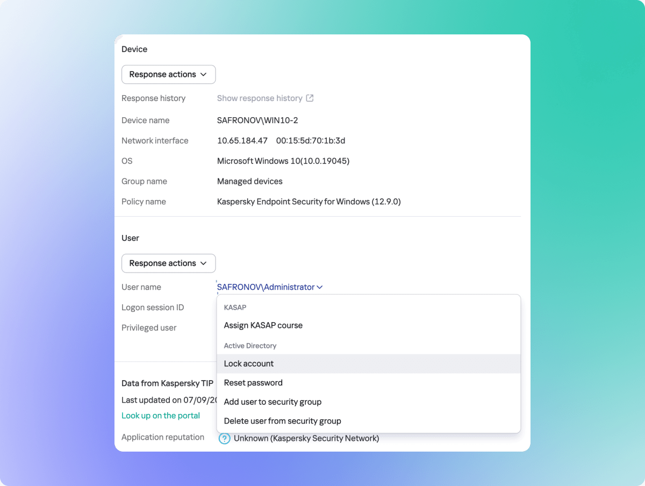
Task: Open Response actions dropdown under Device
Action: (x=168, y=75)
